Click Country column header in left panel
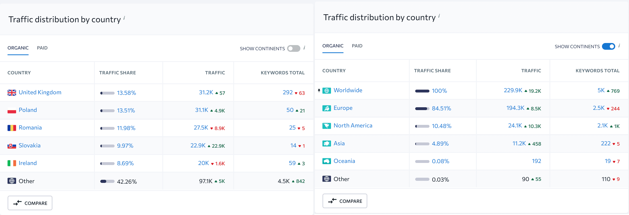 click(19, 73)
